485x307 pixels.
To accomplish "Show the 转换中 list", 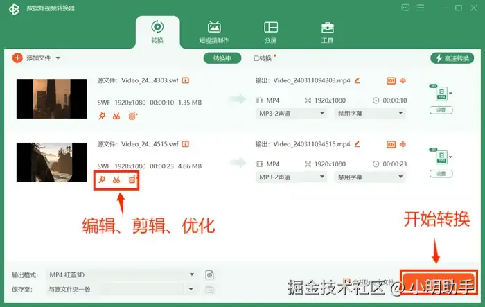I will (x=222, y=58).
